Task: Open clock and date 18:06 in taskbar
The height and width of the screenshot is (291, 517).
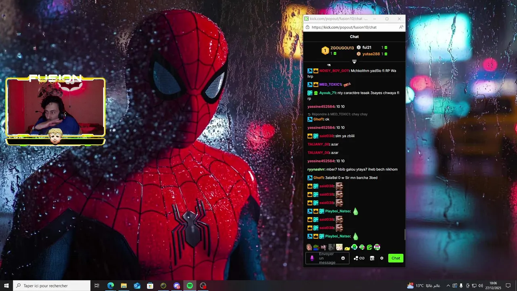Action: [493, 286]
